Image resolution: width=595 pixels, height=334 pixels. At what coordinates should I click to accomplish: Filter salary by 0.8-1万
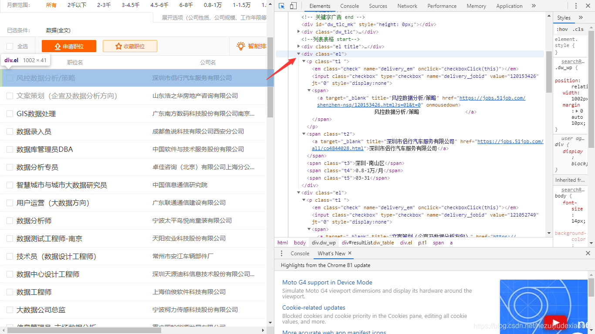(213, 5)
